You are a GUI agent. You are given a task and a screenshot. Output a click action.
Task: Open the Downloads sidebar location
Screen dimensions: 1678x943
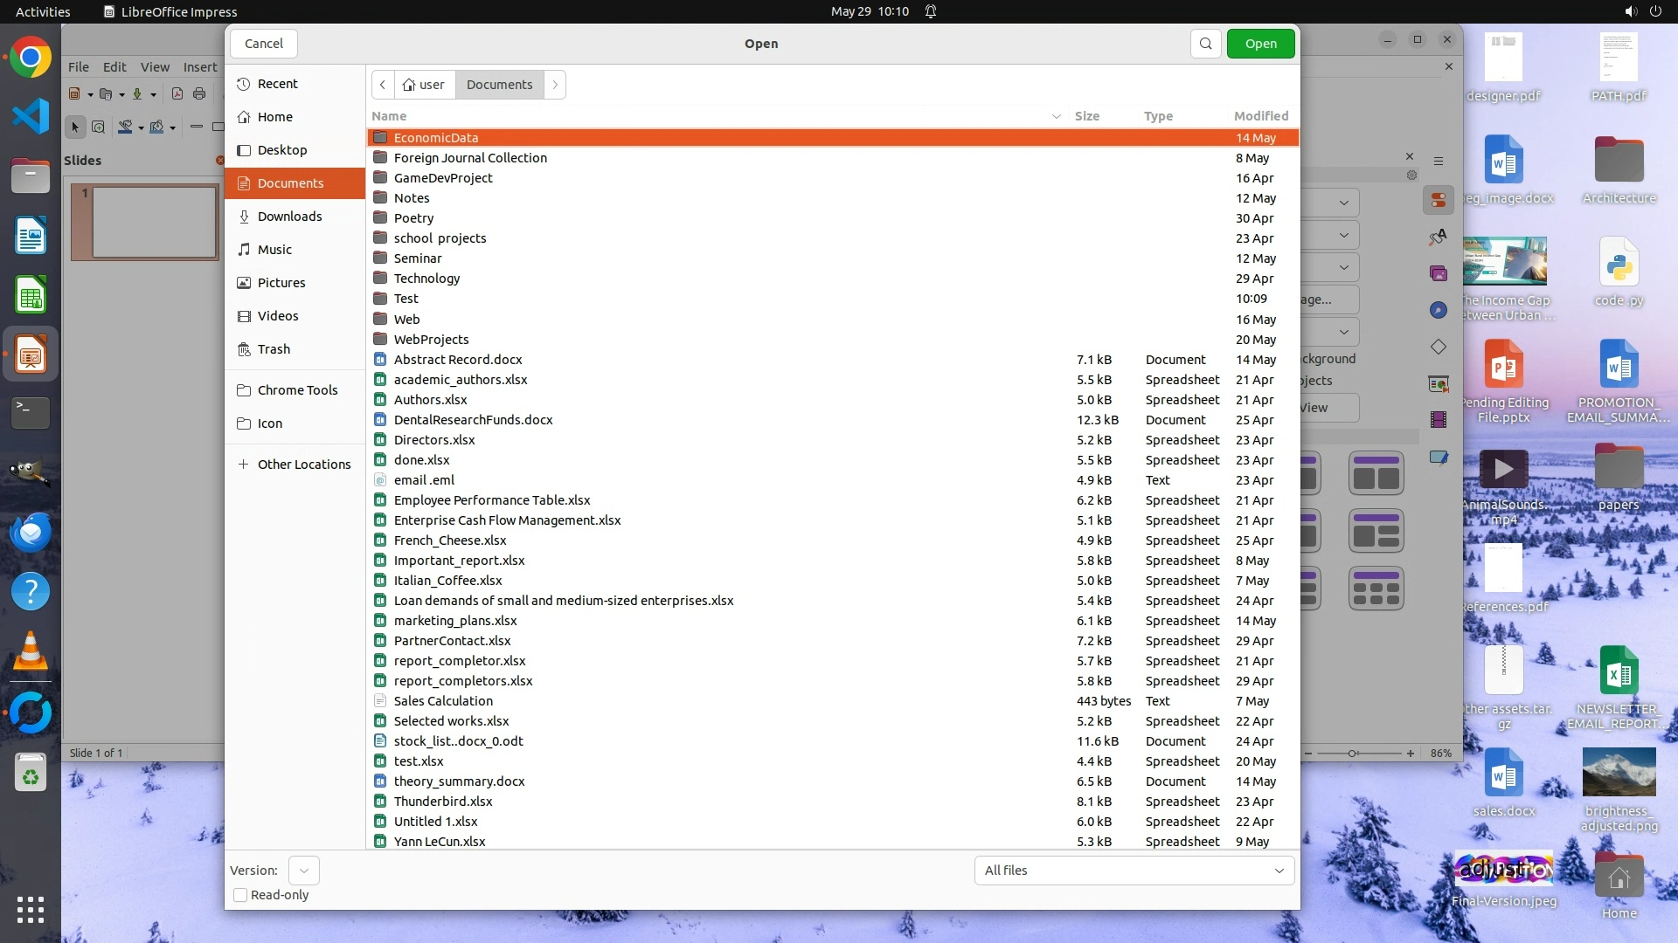coord(289,217)
